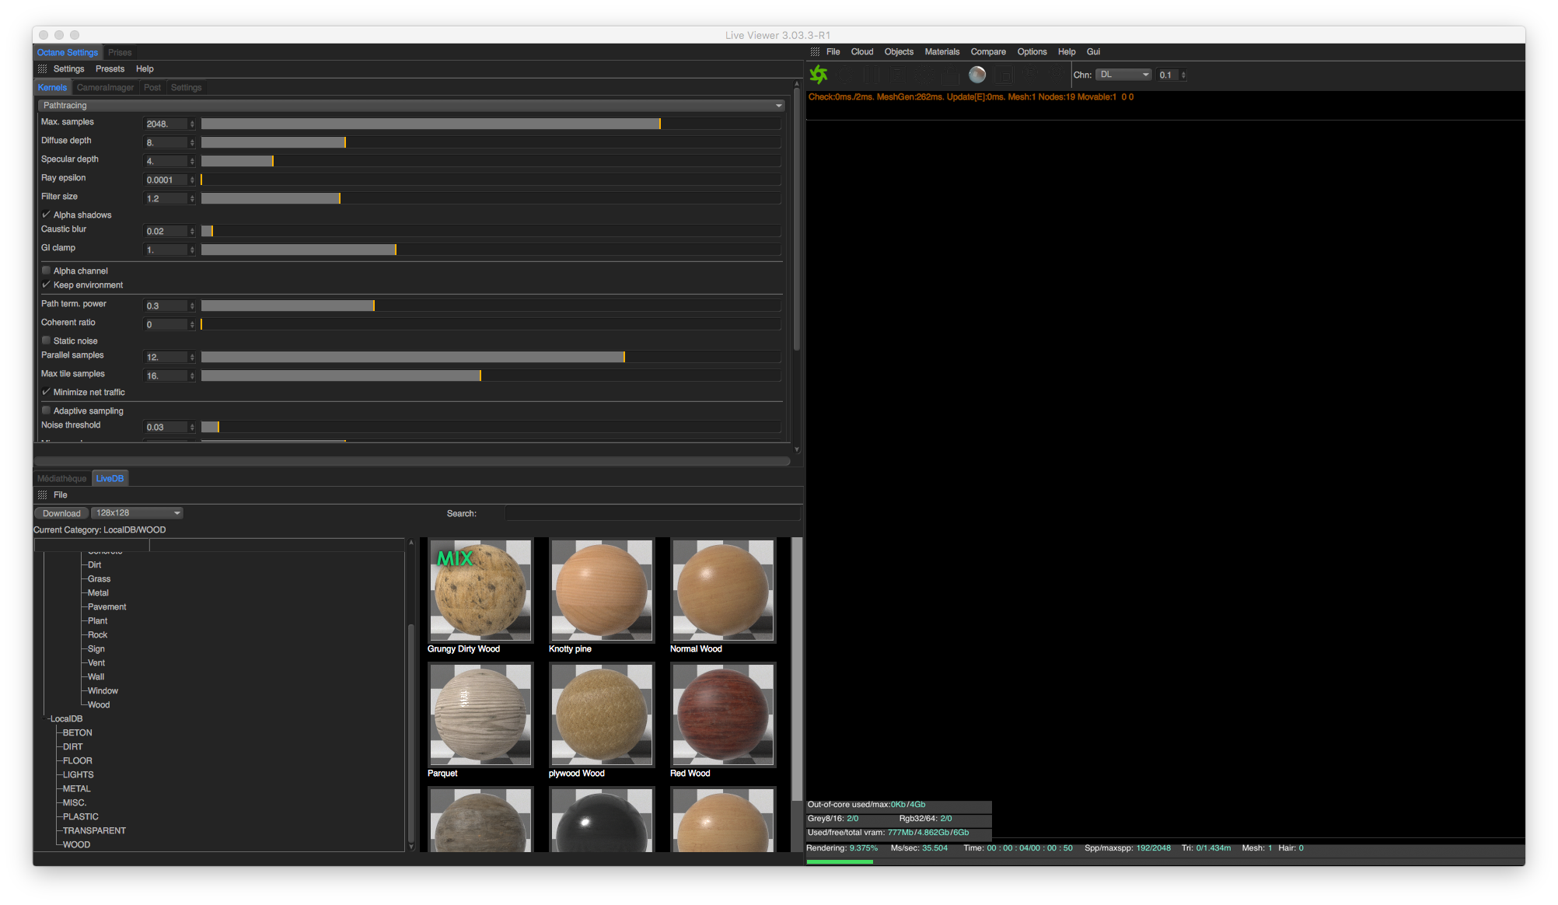
Task: Open the Chn DL channel dropdown
Action: pyautogui.click(x=1123, y=75)
